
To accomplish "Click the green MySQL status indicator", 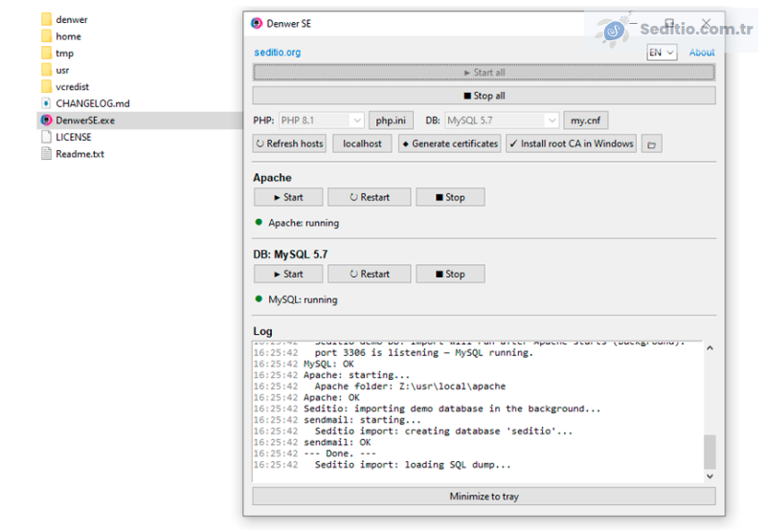I will coord(259,299).
